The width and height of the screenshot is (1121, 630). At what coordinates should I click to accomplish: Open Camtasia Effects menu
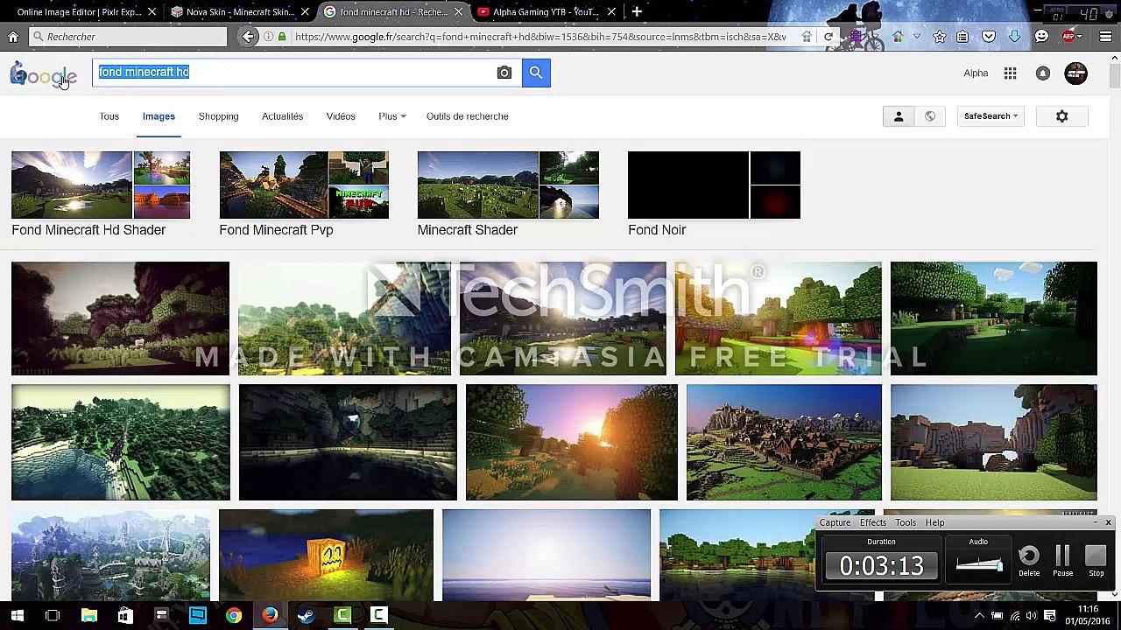click(x=873, y=522)
